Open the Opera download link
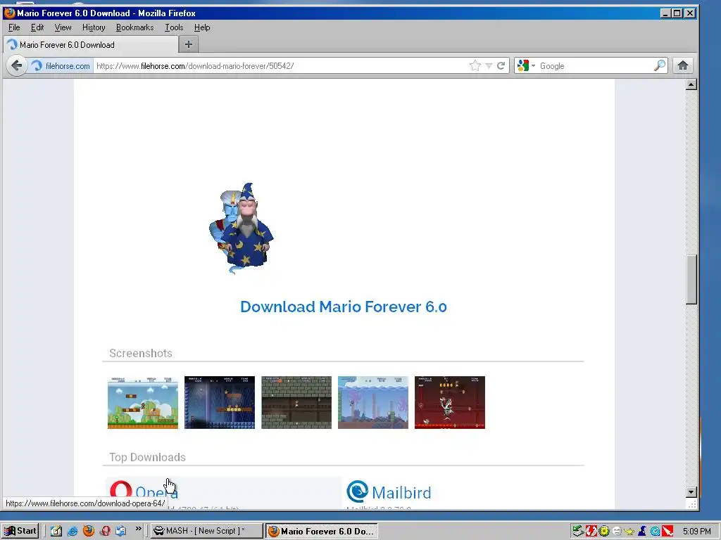The height and width of the screenshot is (540, 721). click(157, 492)
